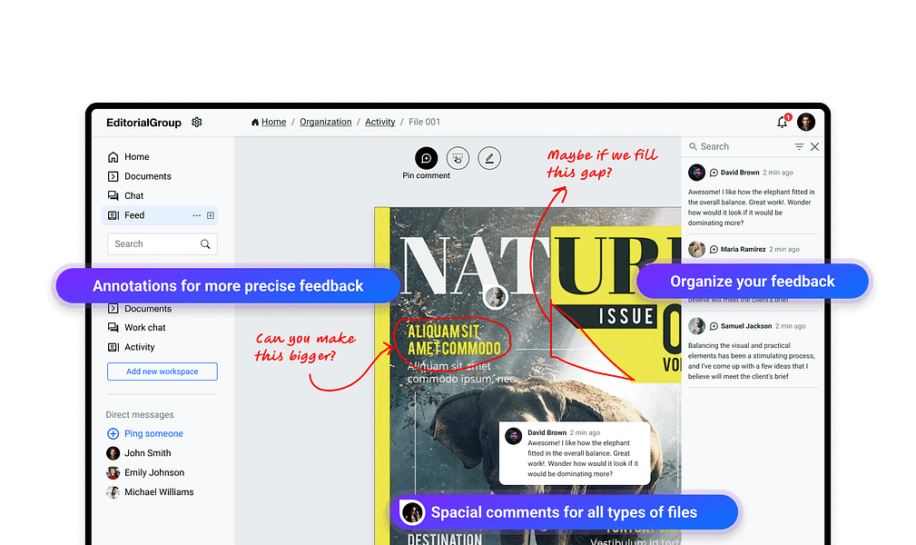Viewport: 916px width, 545px height.
Task: Click the Feed more options dots
Action: 197,216
